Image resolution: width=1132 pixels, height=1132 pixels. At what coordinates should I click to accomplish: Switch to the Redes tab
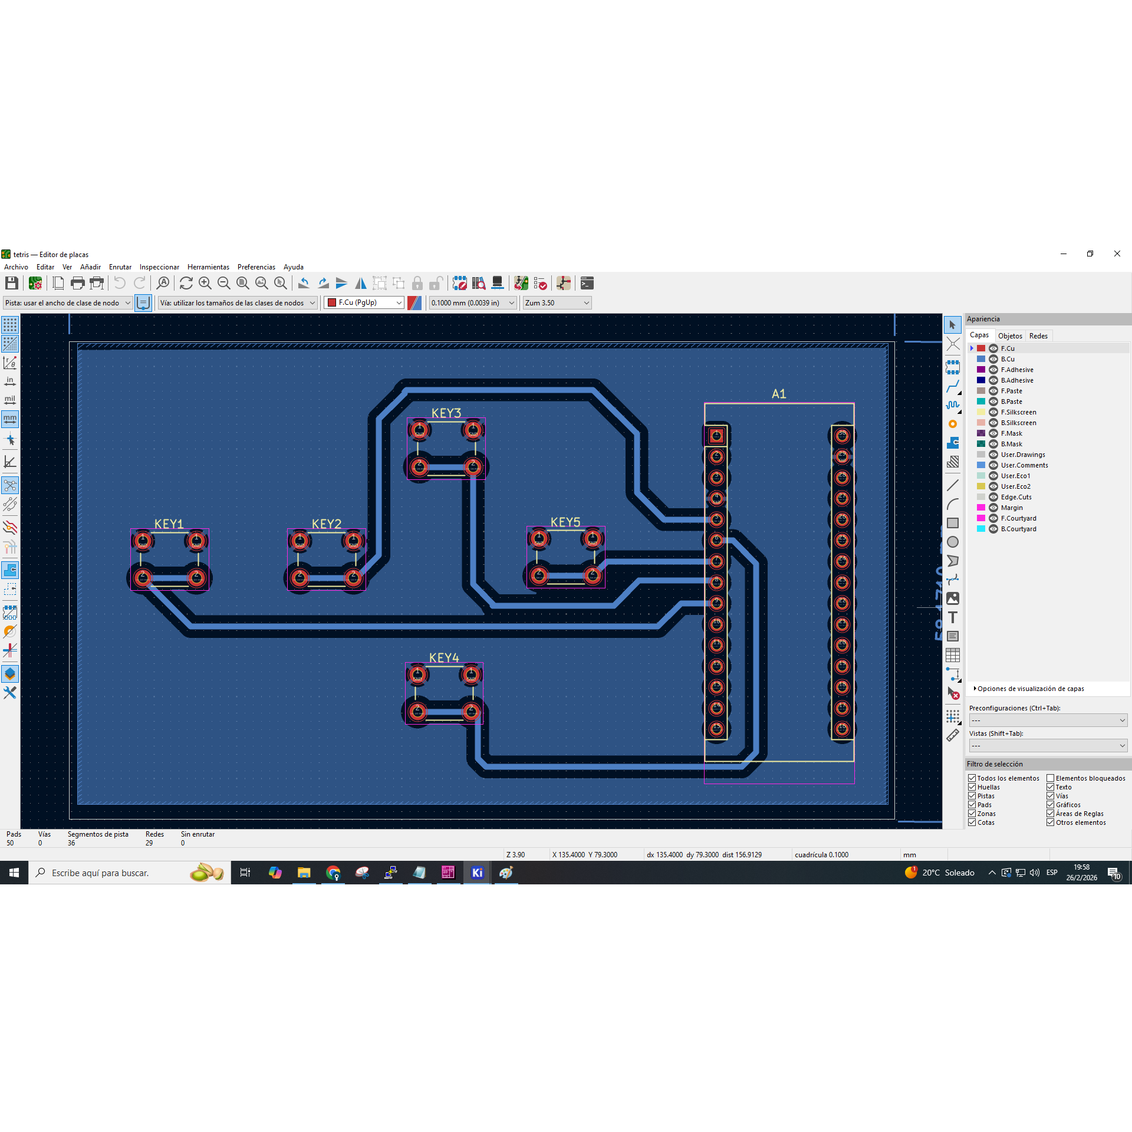1038,335
